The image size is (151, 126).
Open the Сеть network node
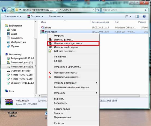tap(9, 91)
